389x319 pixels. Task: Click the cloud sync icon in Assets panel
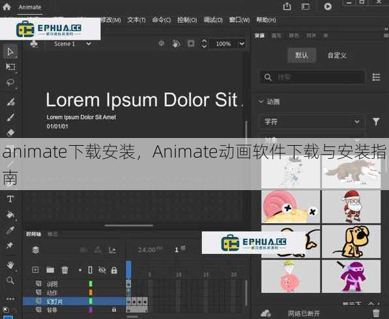pos(265,313)
